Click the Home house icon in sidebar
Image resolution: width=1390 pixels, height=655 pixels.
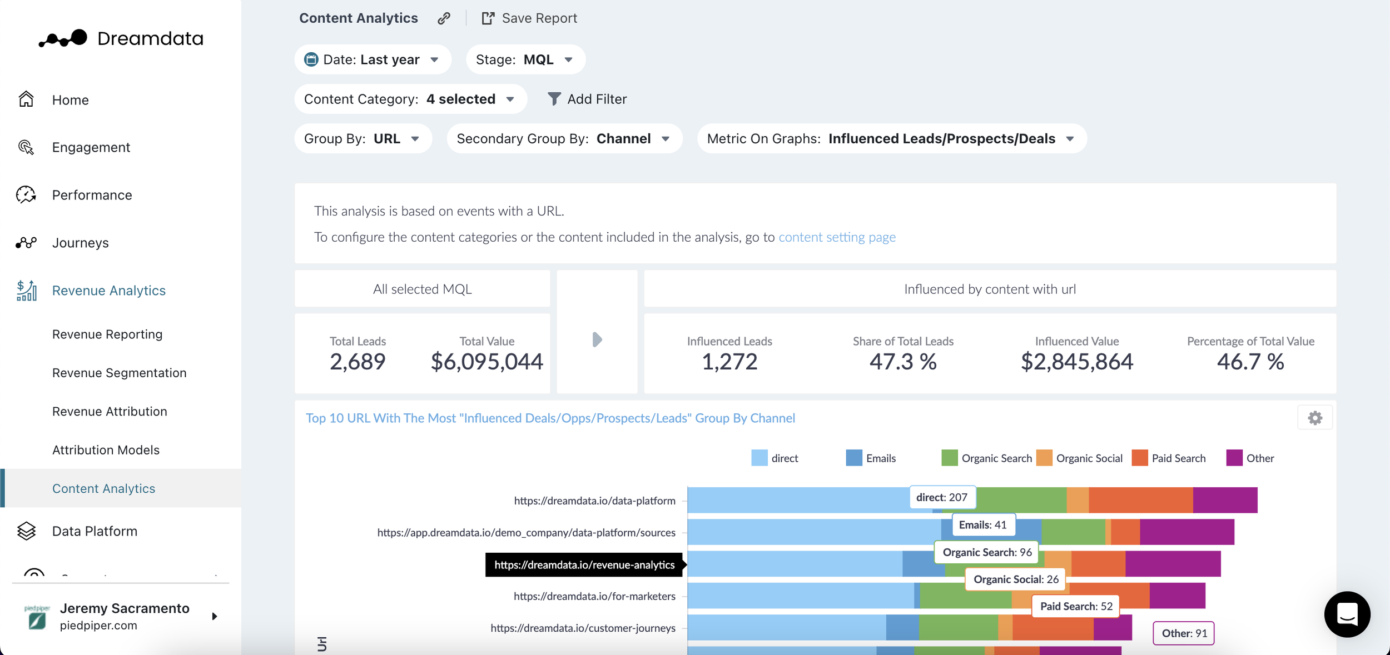26,99
